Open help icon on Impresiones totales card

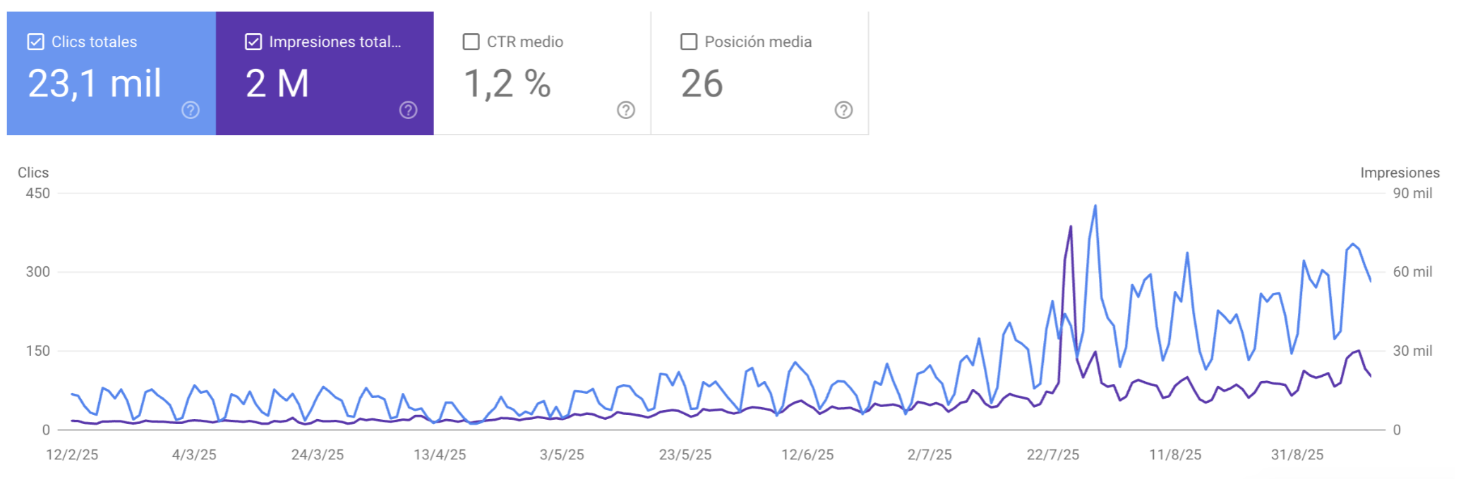pos(408,110)
